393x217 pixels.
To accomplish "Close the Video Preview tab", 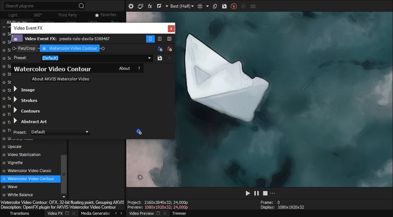I will pyautogui.click(x=165, y=213).
